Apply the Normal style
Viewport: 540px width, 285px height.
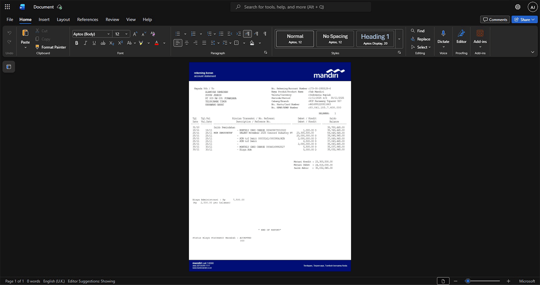coord(295,39)
